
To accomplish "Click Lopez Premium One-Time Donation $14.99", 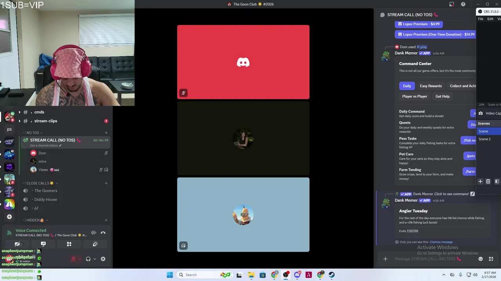I will (436, 34).
